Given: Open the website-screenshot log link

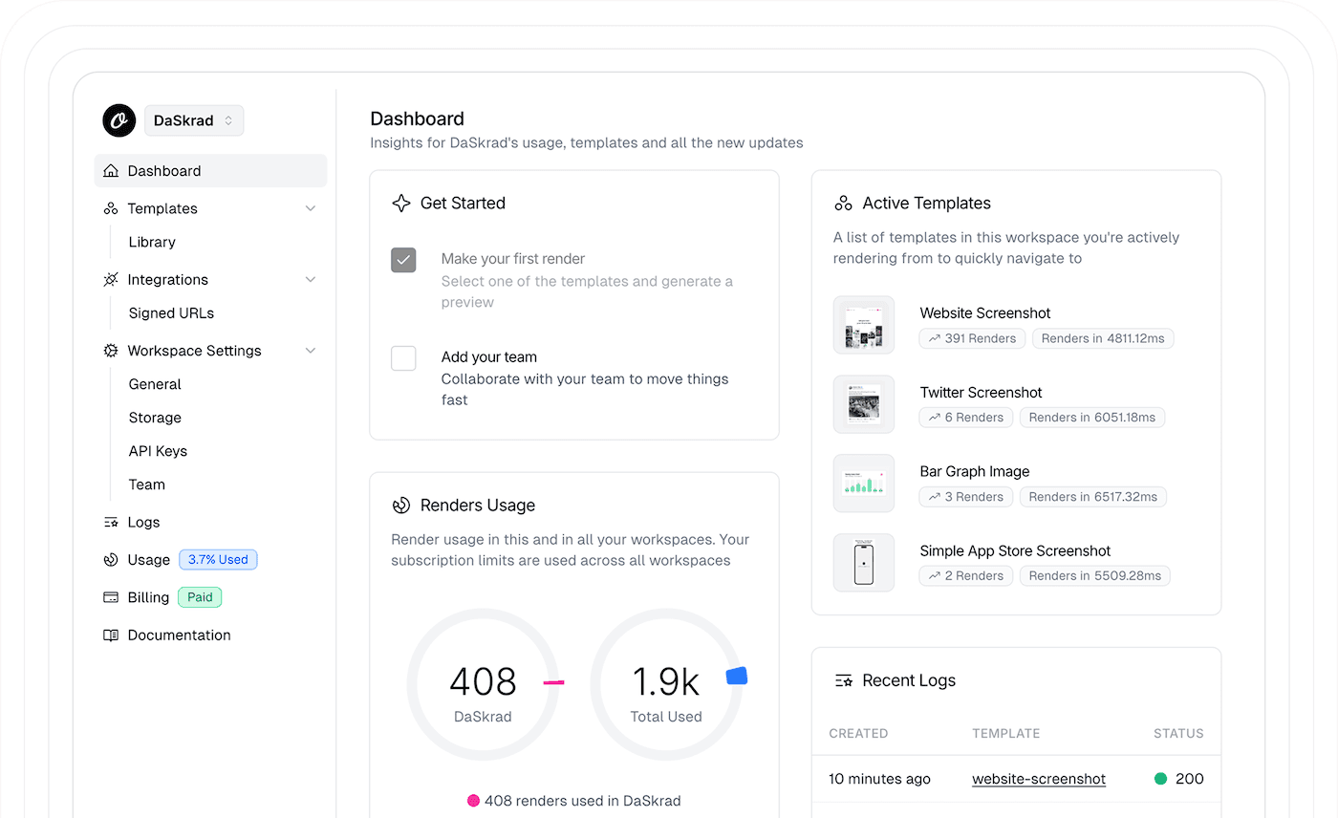Looking at the screenshot, I should coord(1039,780).
